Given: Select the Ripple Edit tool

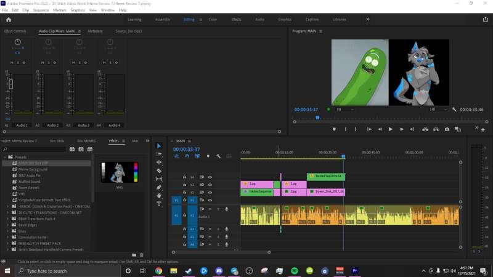Looking at the screenshot, I should 159,162.
